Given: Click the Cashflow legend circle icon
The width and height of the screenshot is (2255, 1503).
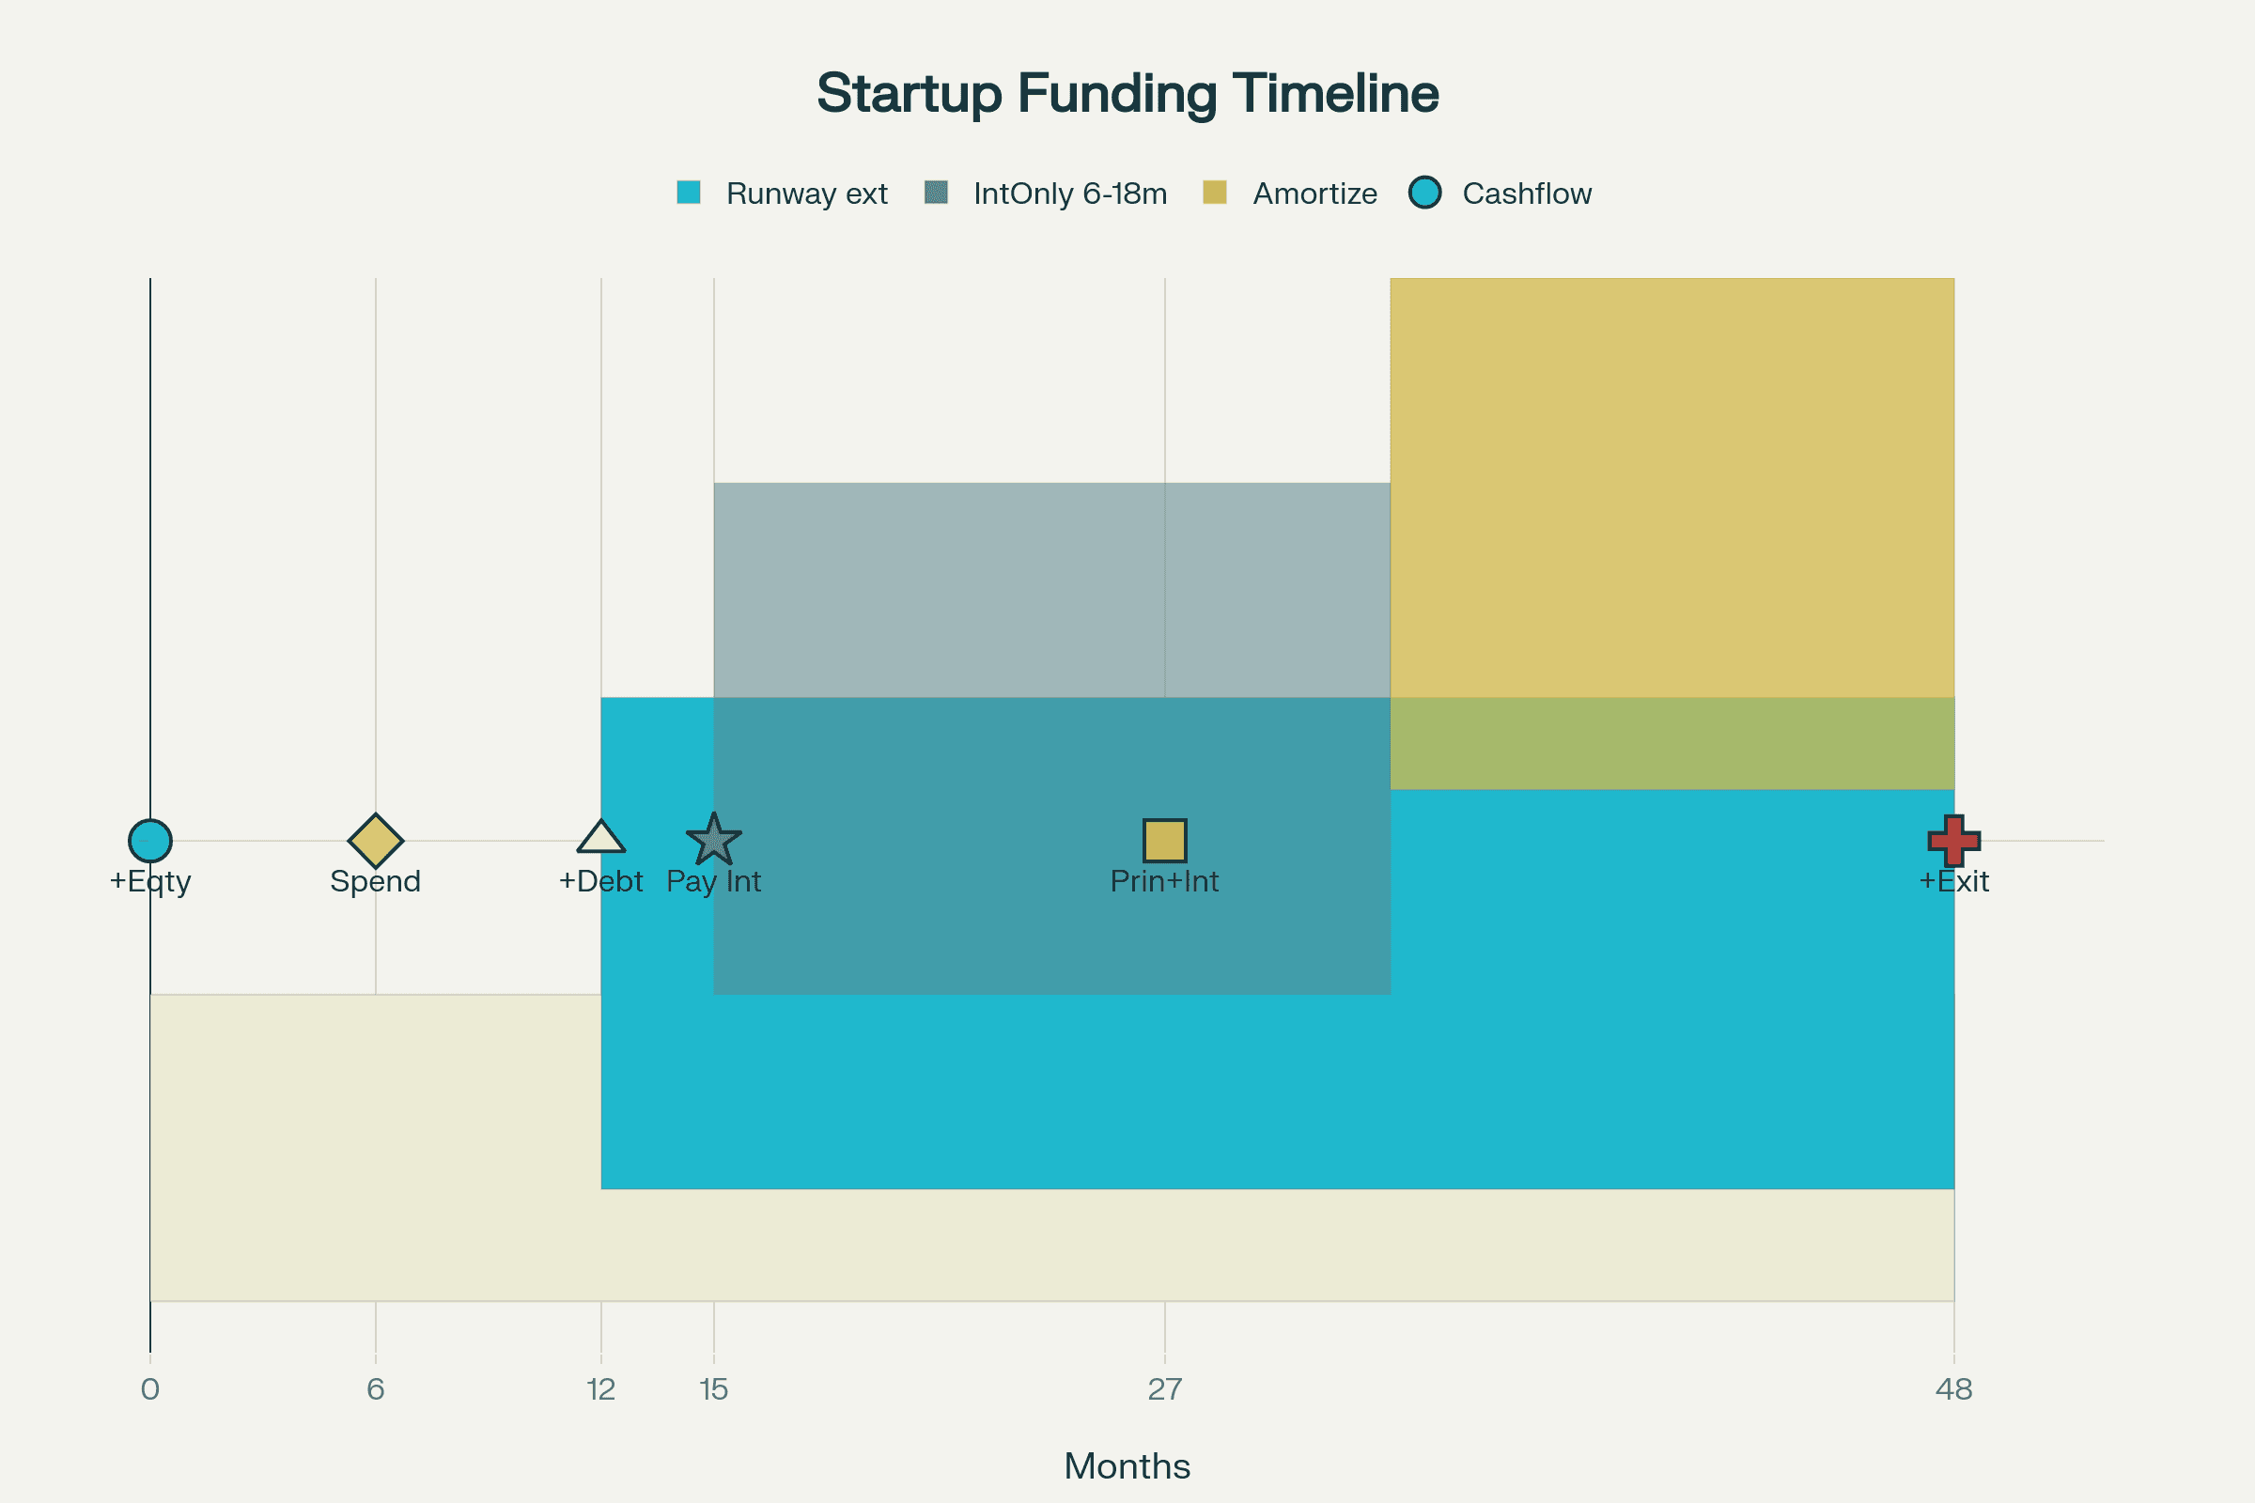Looking at the screenshot, I should click(x=1424, y=193).
